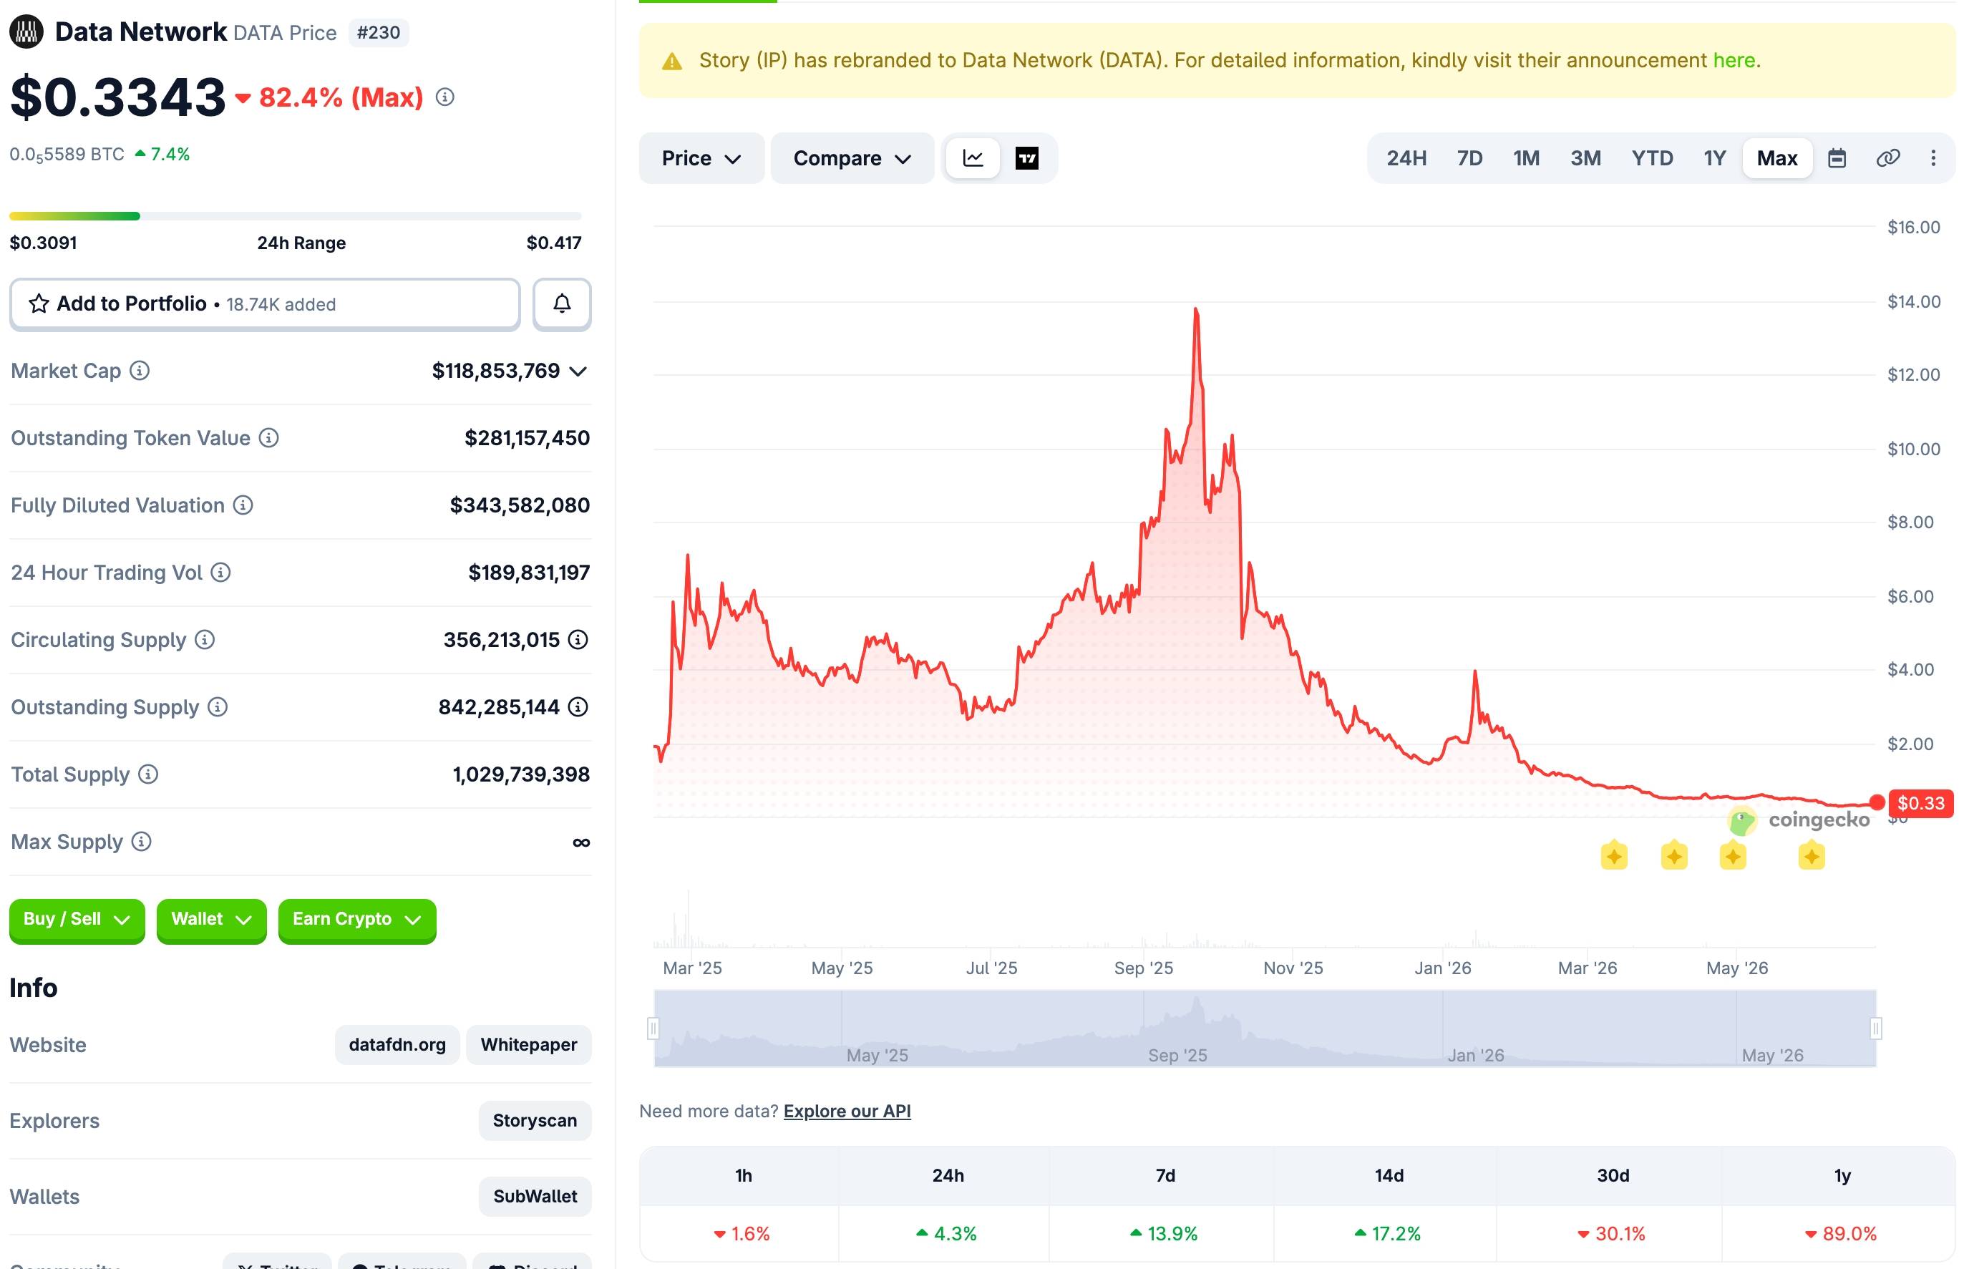Open the Explore our API link
Screen dimensions: 1969x1269
pos(847,1111)
